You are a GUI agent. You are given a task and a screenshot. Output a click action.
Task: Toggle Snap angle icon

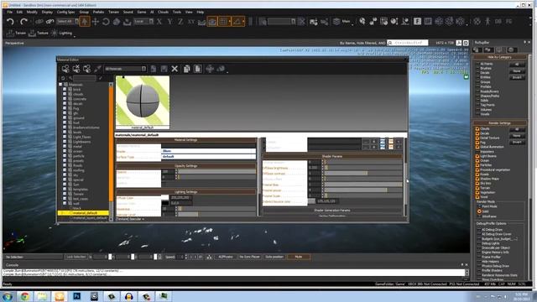(237, 22)
